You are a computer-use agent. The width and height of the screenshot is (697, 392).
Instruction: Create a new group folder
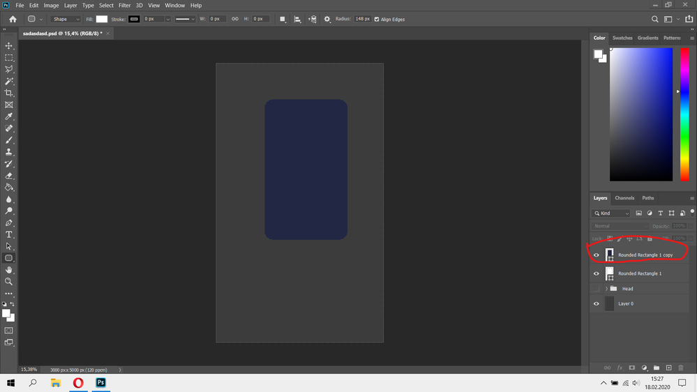pos(657,368)
